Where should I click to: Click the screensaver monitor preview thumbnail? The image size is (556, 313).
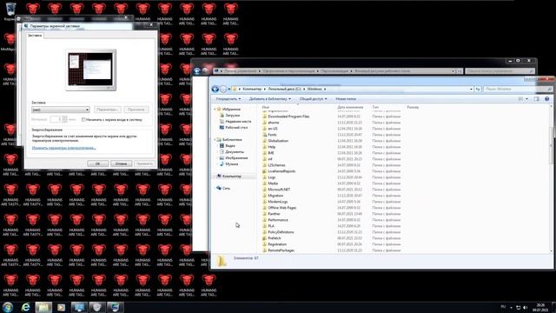[90, 70]
